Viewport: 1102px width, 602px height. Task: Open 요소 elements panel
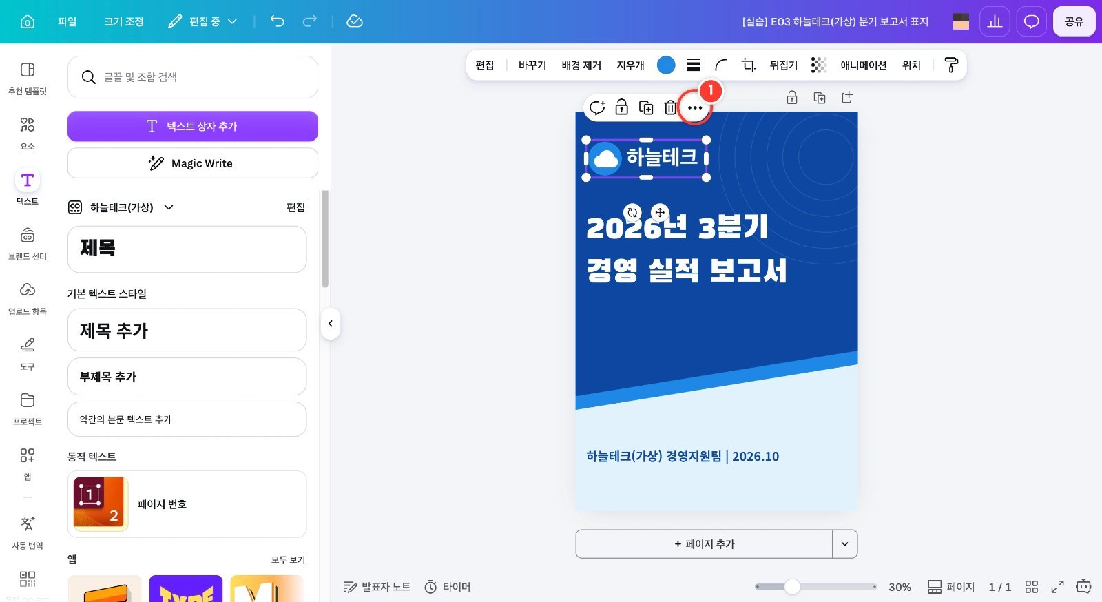28,134
